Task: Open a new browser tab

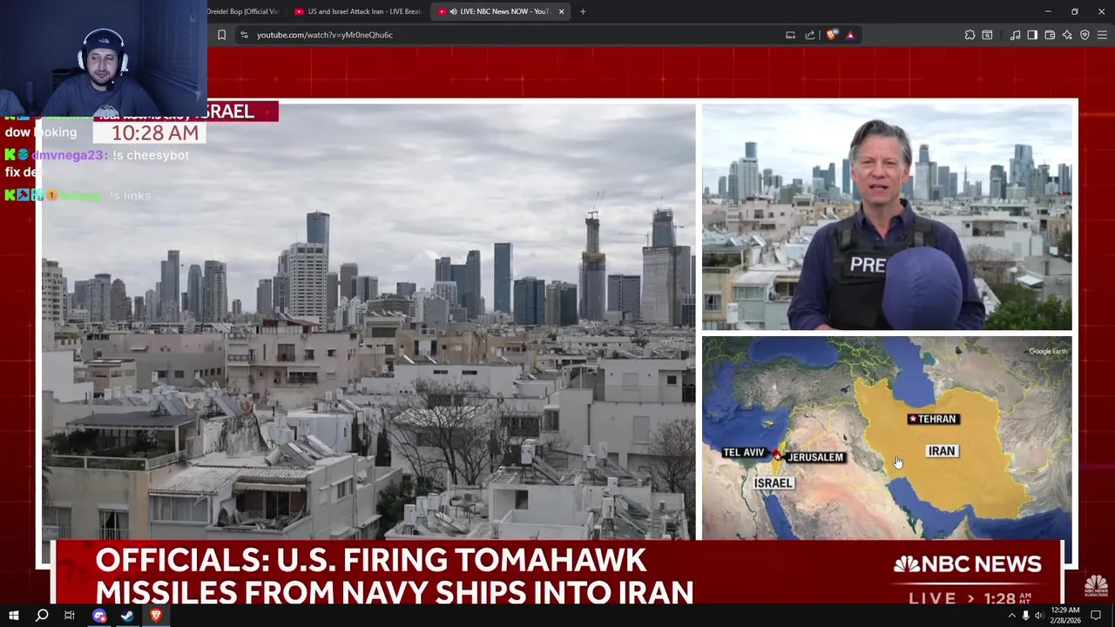Action: point(583,11)
